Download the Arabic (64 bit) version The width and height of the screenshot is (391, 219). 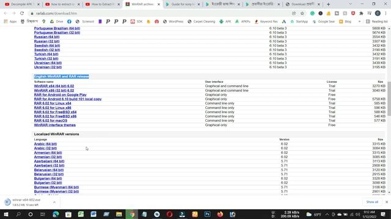tap(45, 144)
